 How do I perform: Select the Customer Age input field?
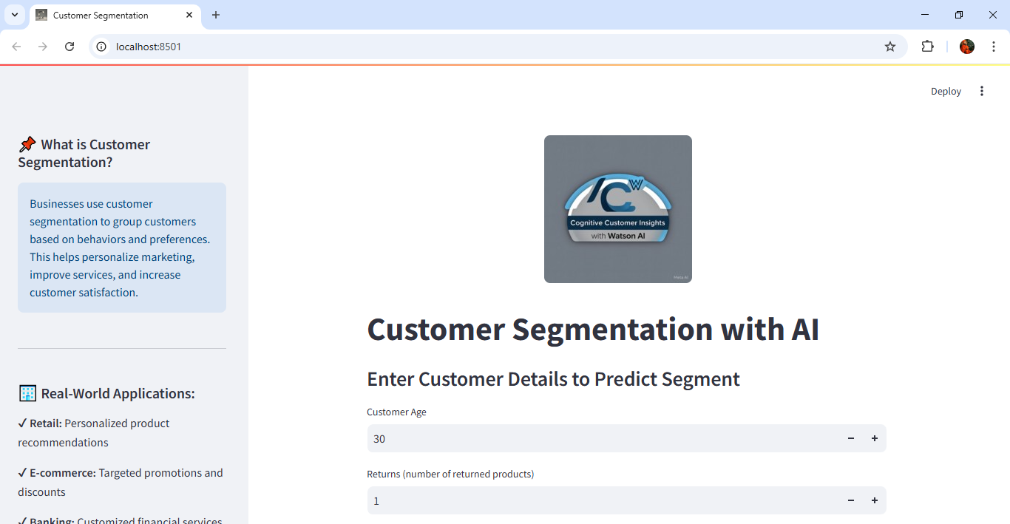point(592,438)
